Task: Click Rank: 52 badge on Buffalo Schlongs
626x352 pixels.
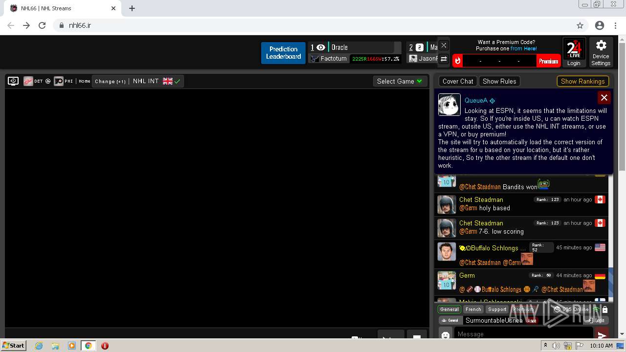Action: pos(541,247)
